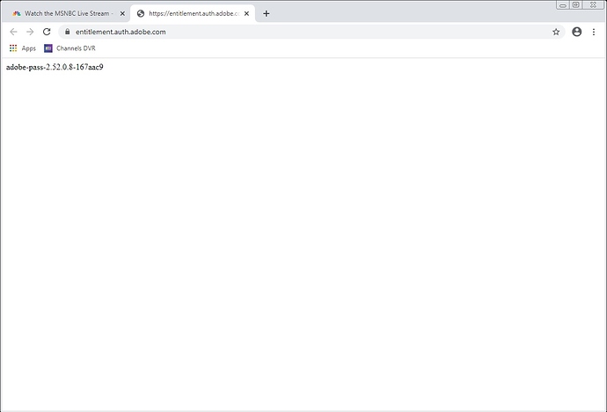Click empty space on the bookmarks bar
607x412 pixels.
[x=352, y=48]
